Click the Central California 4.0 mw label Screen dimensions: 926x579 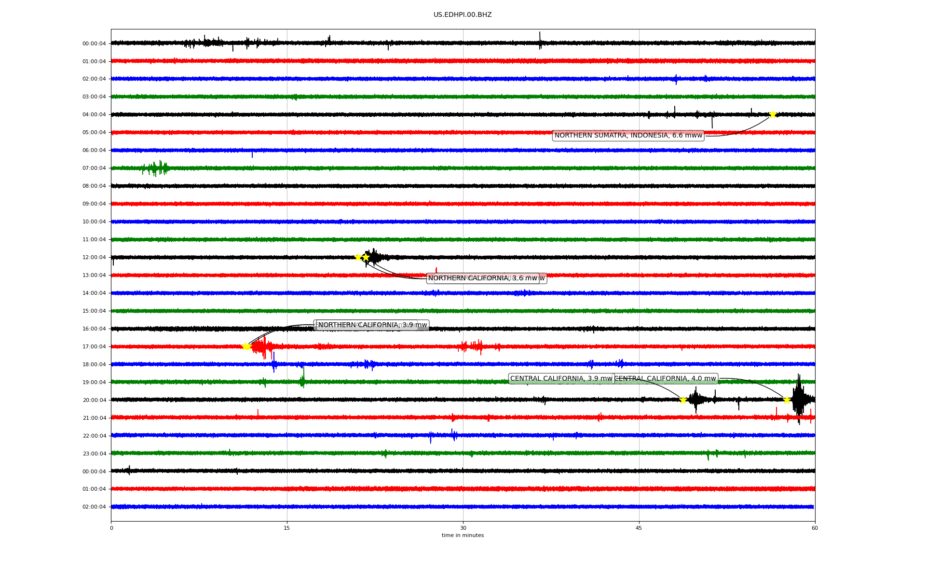(x=665, y=379)
